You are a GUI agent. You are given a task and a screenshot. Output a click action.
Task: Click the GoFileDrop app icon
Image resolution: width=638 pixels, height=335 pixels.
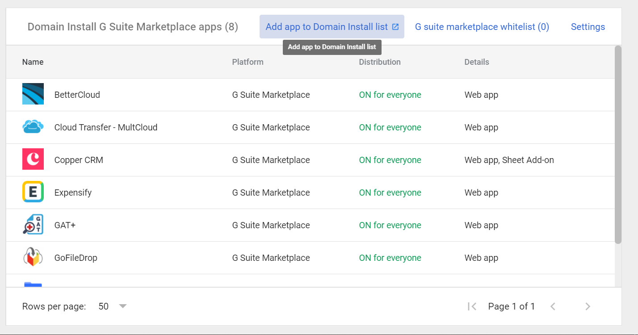click(x=33, y=257)
